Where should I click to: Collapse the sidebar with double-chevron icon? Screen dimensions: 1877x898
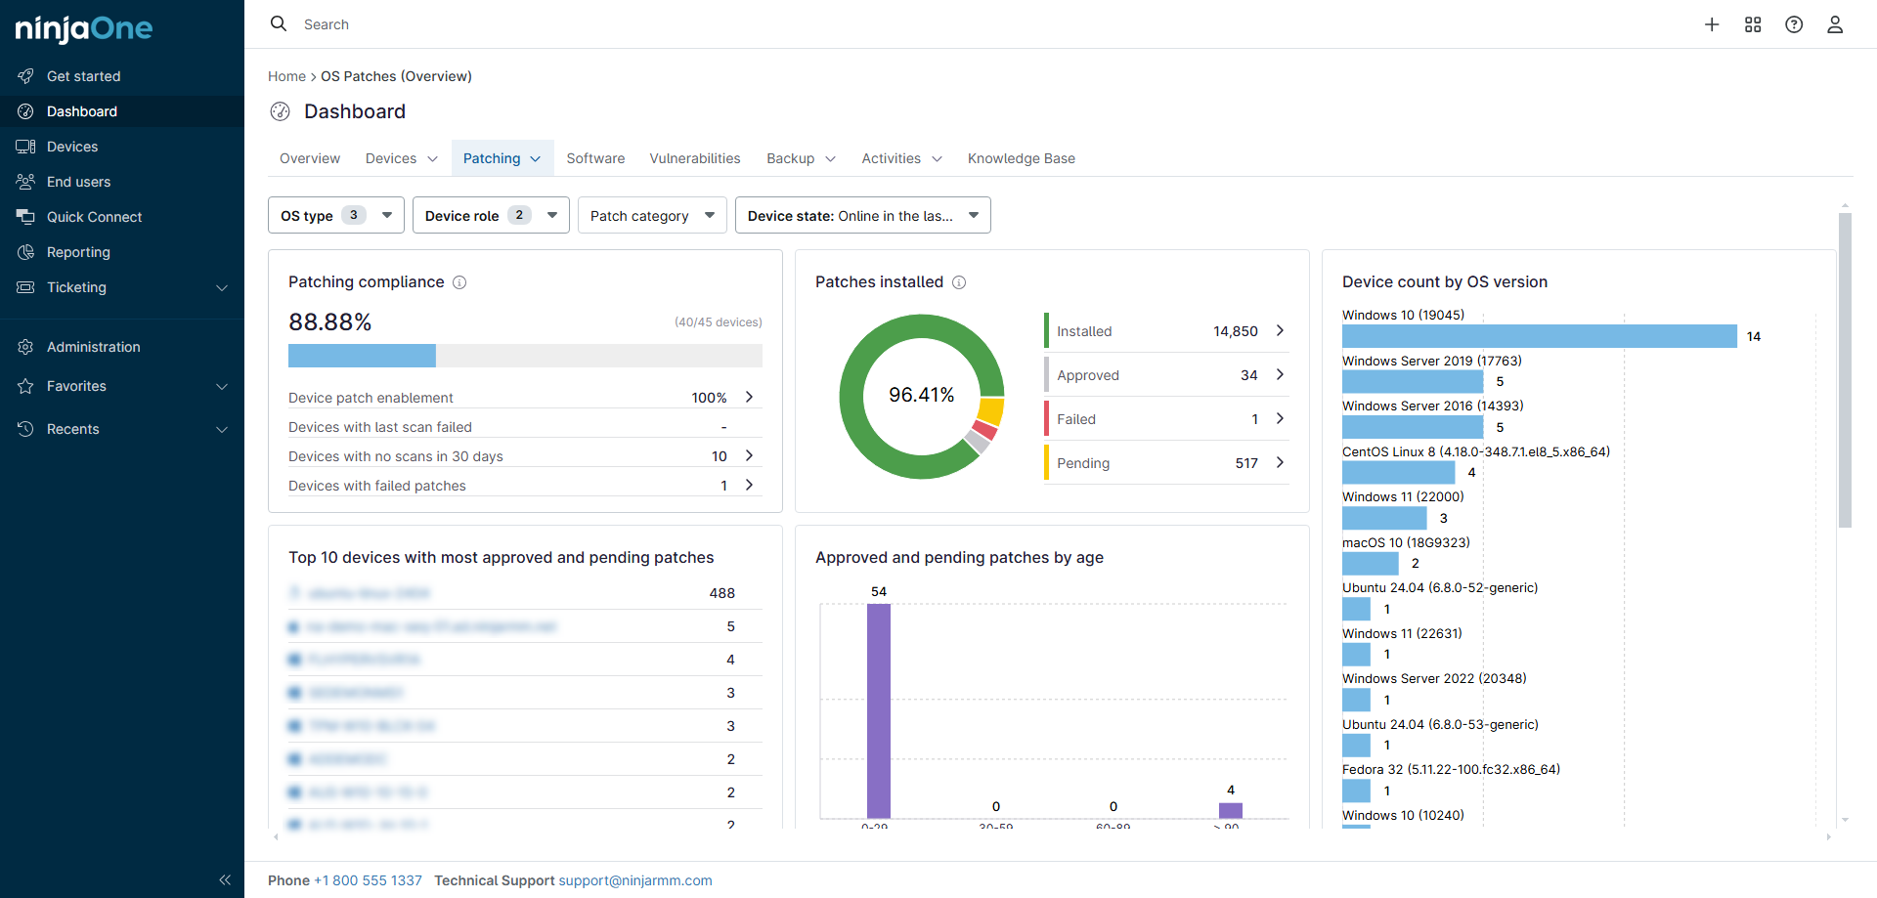[225, 879]
